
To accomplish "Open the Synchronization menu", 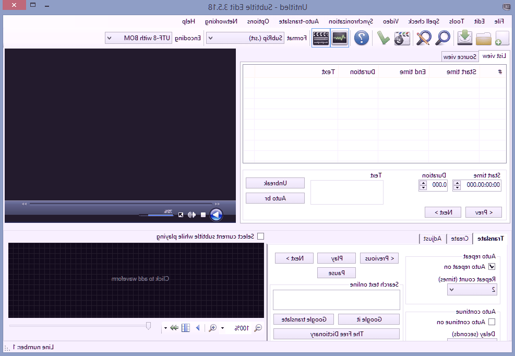I will pyautogui.click(x=354, y=21).
